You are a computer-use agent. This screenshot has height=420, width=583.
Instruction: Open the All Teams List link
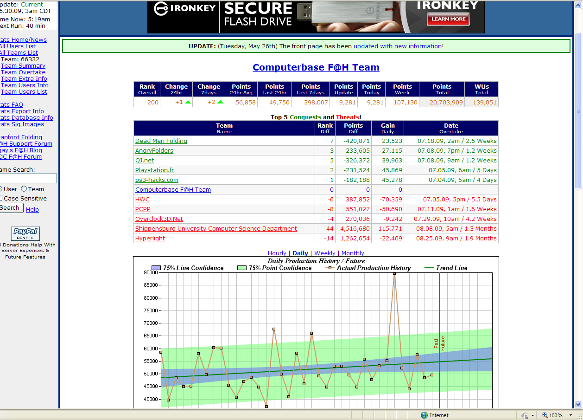pyautogui.click(x=19, y=53)
